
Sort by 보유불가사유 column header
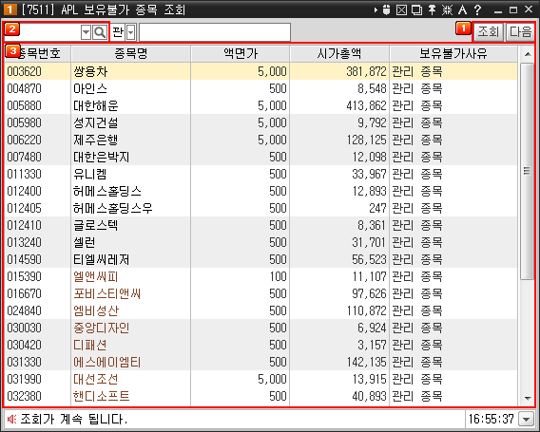[x=453, y=54]
